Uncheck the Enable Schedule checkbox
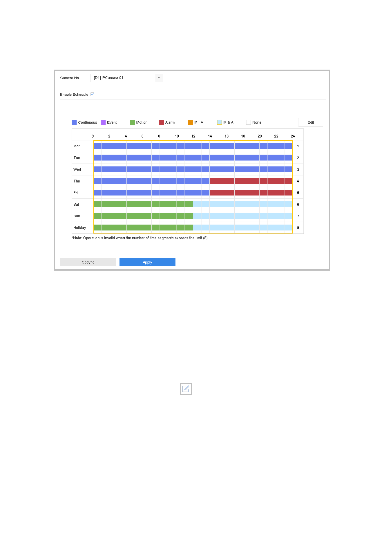 coord(93,94)
